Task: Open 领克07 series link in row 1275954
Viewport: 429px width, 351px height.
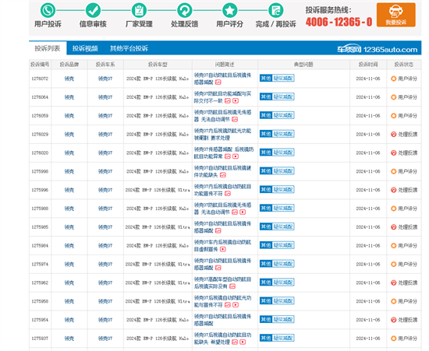Action: 105,320
